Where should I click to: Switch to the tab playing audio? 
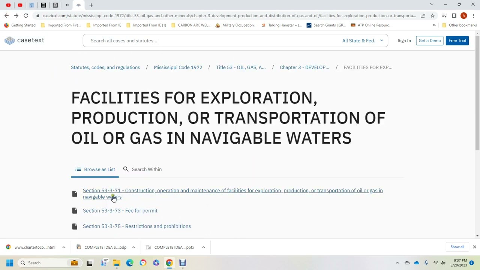click(67, 5)
